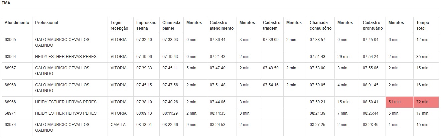This screenshot has width=441, height=138.
Task: Select the highlighted 51 min. cell
Action: point(400,102)
